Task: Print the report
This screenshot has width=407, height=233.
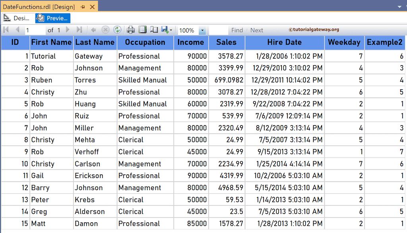Action: tap(130, 30)
